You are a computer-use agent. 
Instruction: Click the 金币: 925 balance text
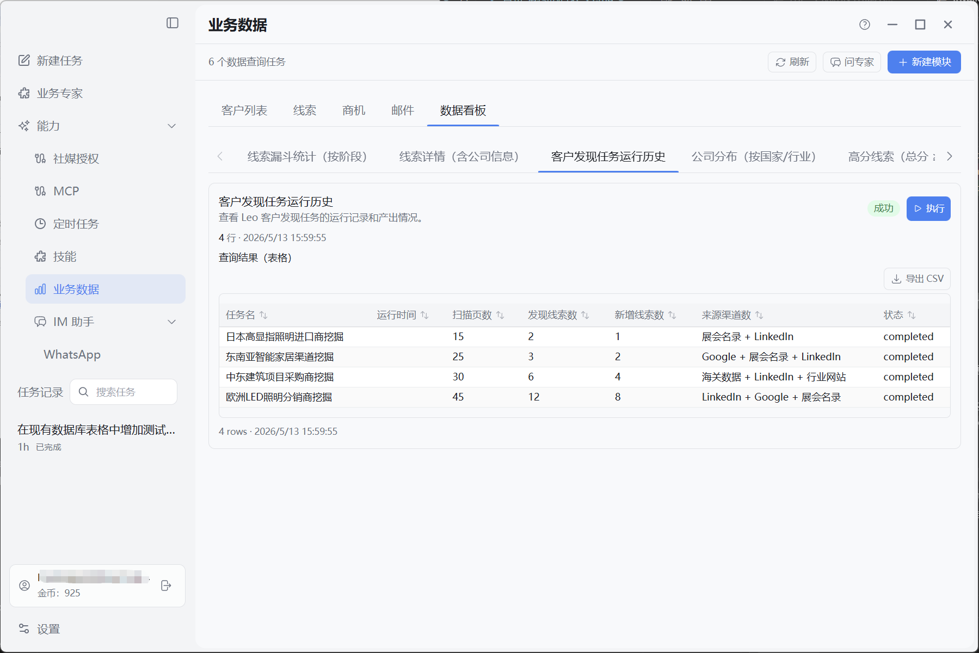(x=59, y=593)
